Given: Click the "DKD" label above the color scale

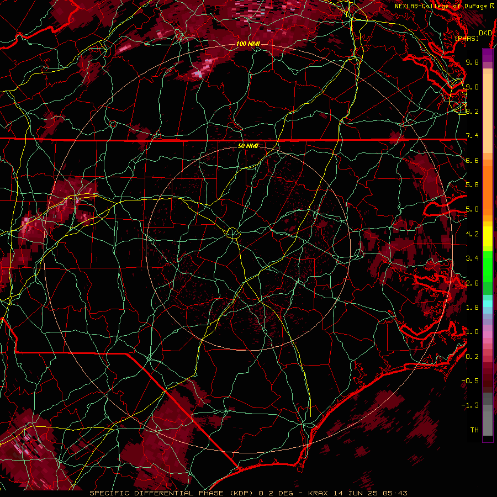Looking at the screenshot, I should click(485, 33).
